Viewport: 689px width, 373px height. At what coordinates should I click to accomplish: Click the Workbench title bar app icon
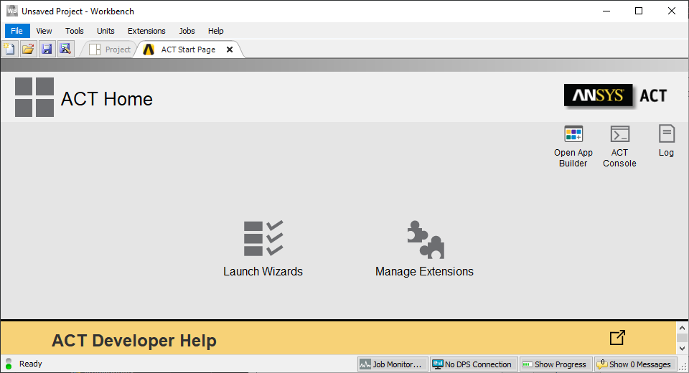(12, 11)
